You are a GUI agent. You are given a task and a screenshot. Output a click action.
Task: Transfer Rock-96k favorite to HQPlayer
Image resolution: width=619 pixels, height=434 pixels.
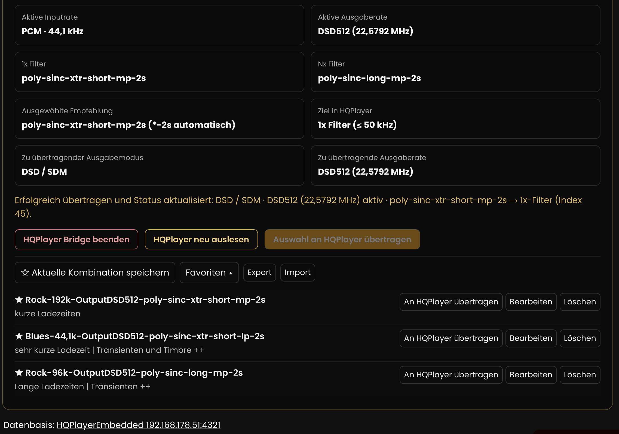(x=451, y=375)
